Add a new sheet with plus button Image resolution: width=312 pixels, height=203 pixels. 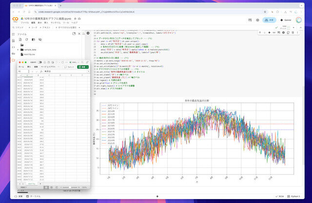tap(40, 183)
